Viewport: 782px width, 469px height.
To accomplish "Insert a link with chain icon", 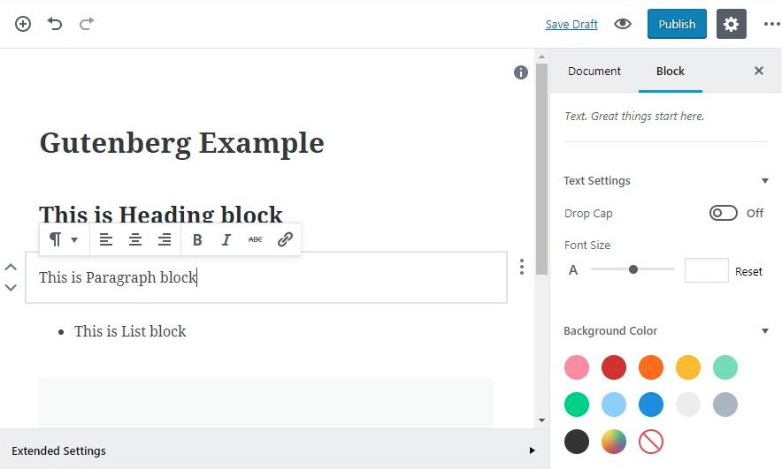I will 285,240.
